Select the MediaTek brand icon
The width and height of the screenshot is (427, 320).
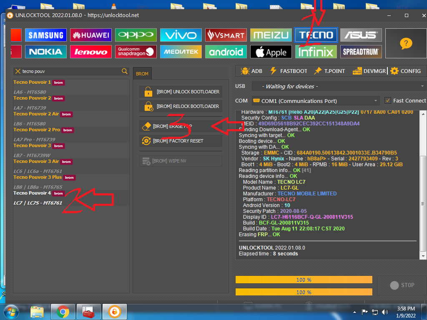181,52
